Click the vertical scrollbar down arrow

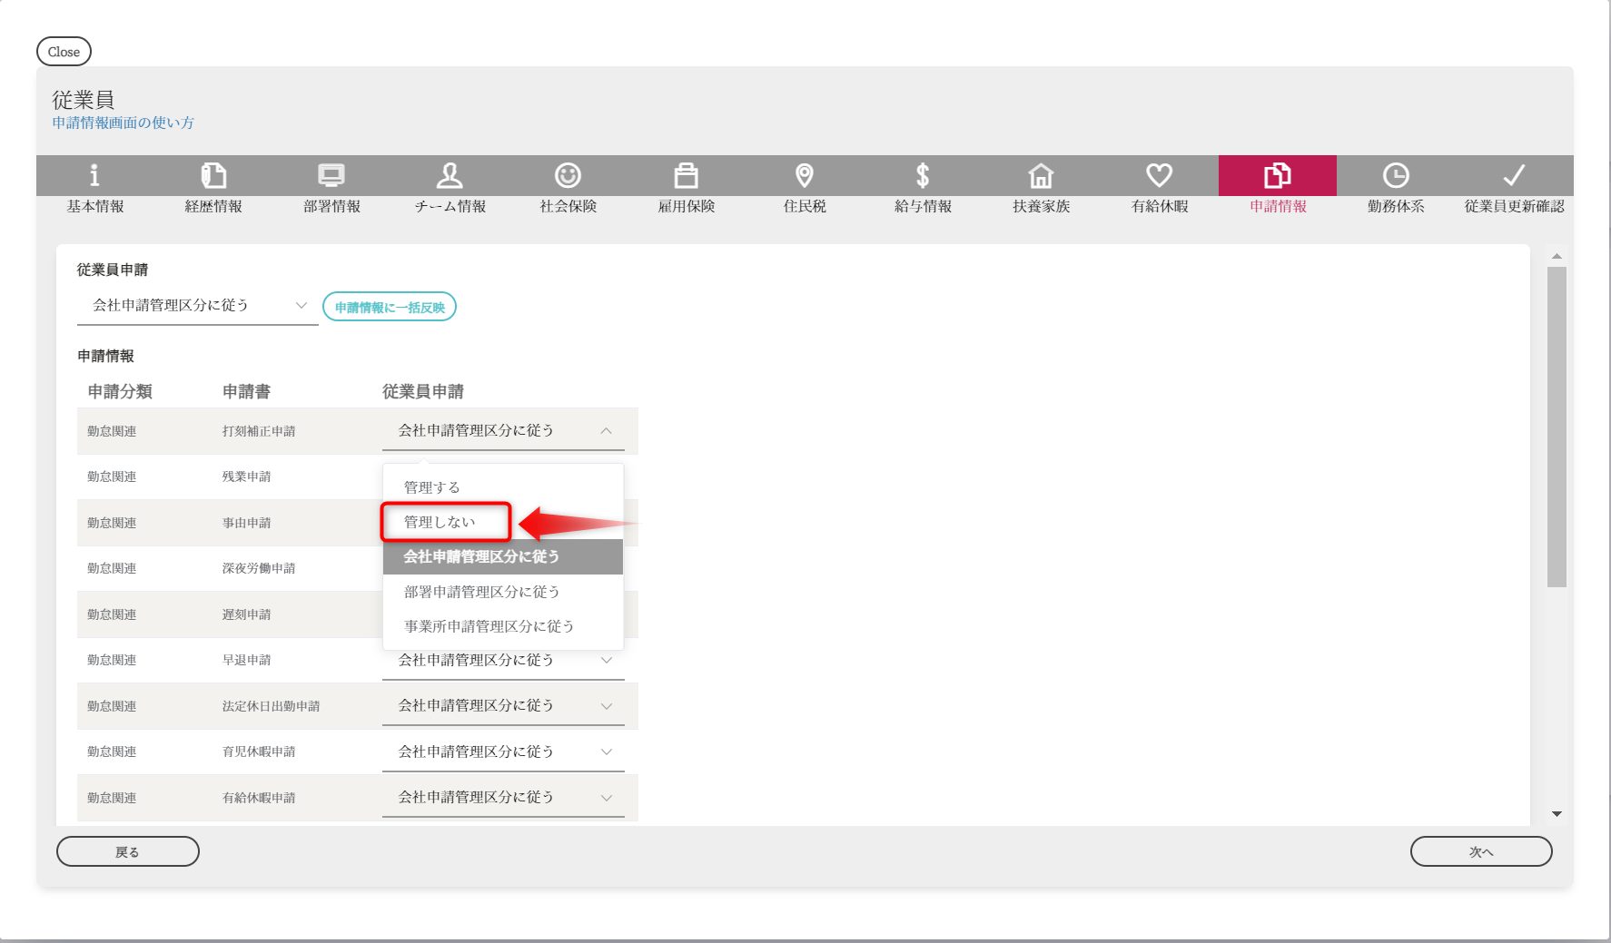point(1557,814)
